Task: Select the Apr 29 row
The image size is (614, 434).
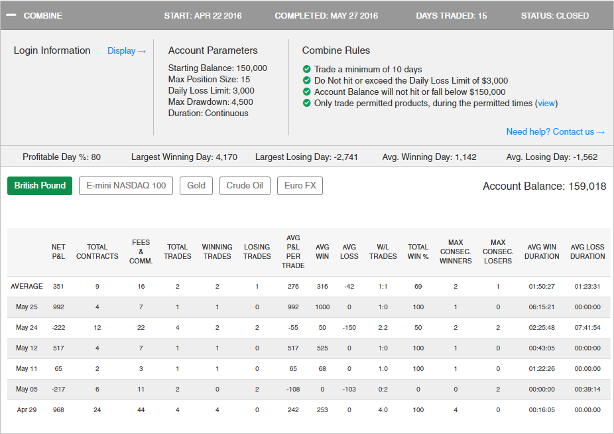Action: point(27,410)
